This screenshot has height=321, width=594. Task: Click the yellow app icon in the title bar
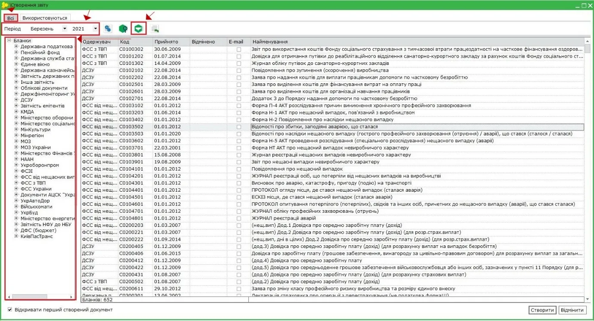(x=5, y=5)
